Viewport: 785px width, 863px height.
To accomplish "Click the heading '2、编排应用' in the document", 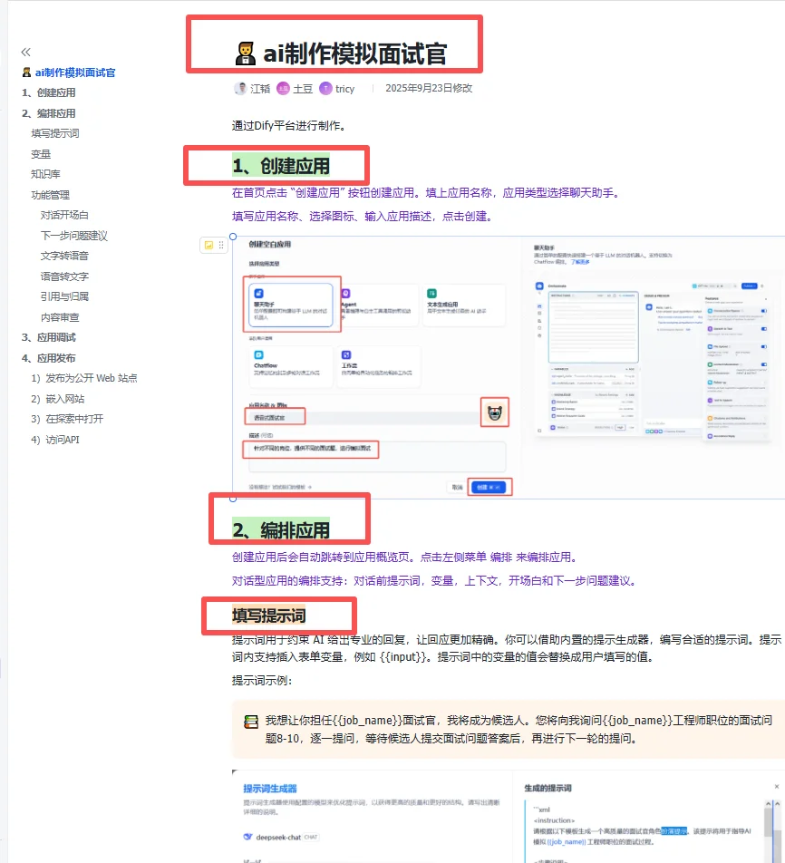I will [281, 530].
